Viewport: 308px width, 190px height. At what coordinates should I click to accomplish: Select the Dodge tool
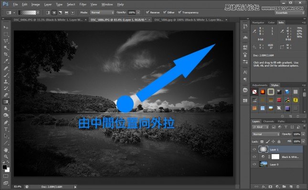pyautogui.click(x=6, y=115)
